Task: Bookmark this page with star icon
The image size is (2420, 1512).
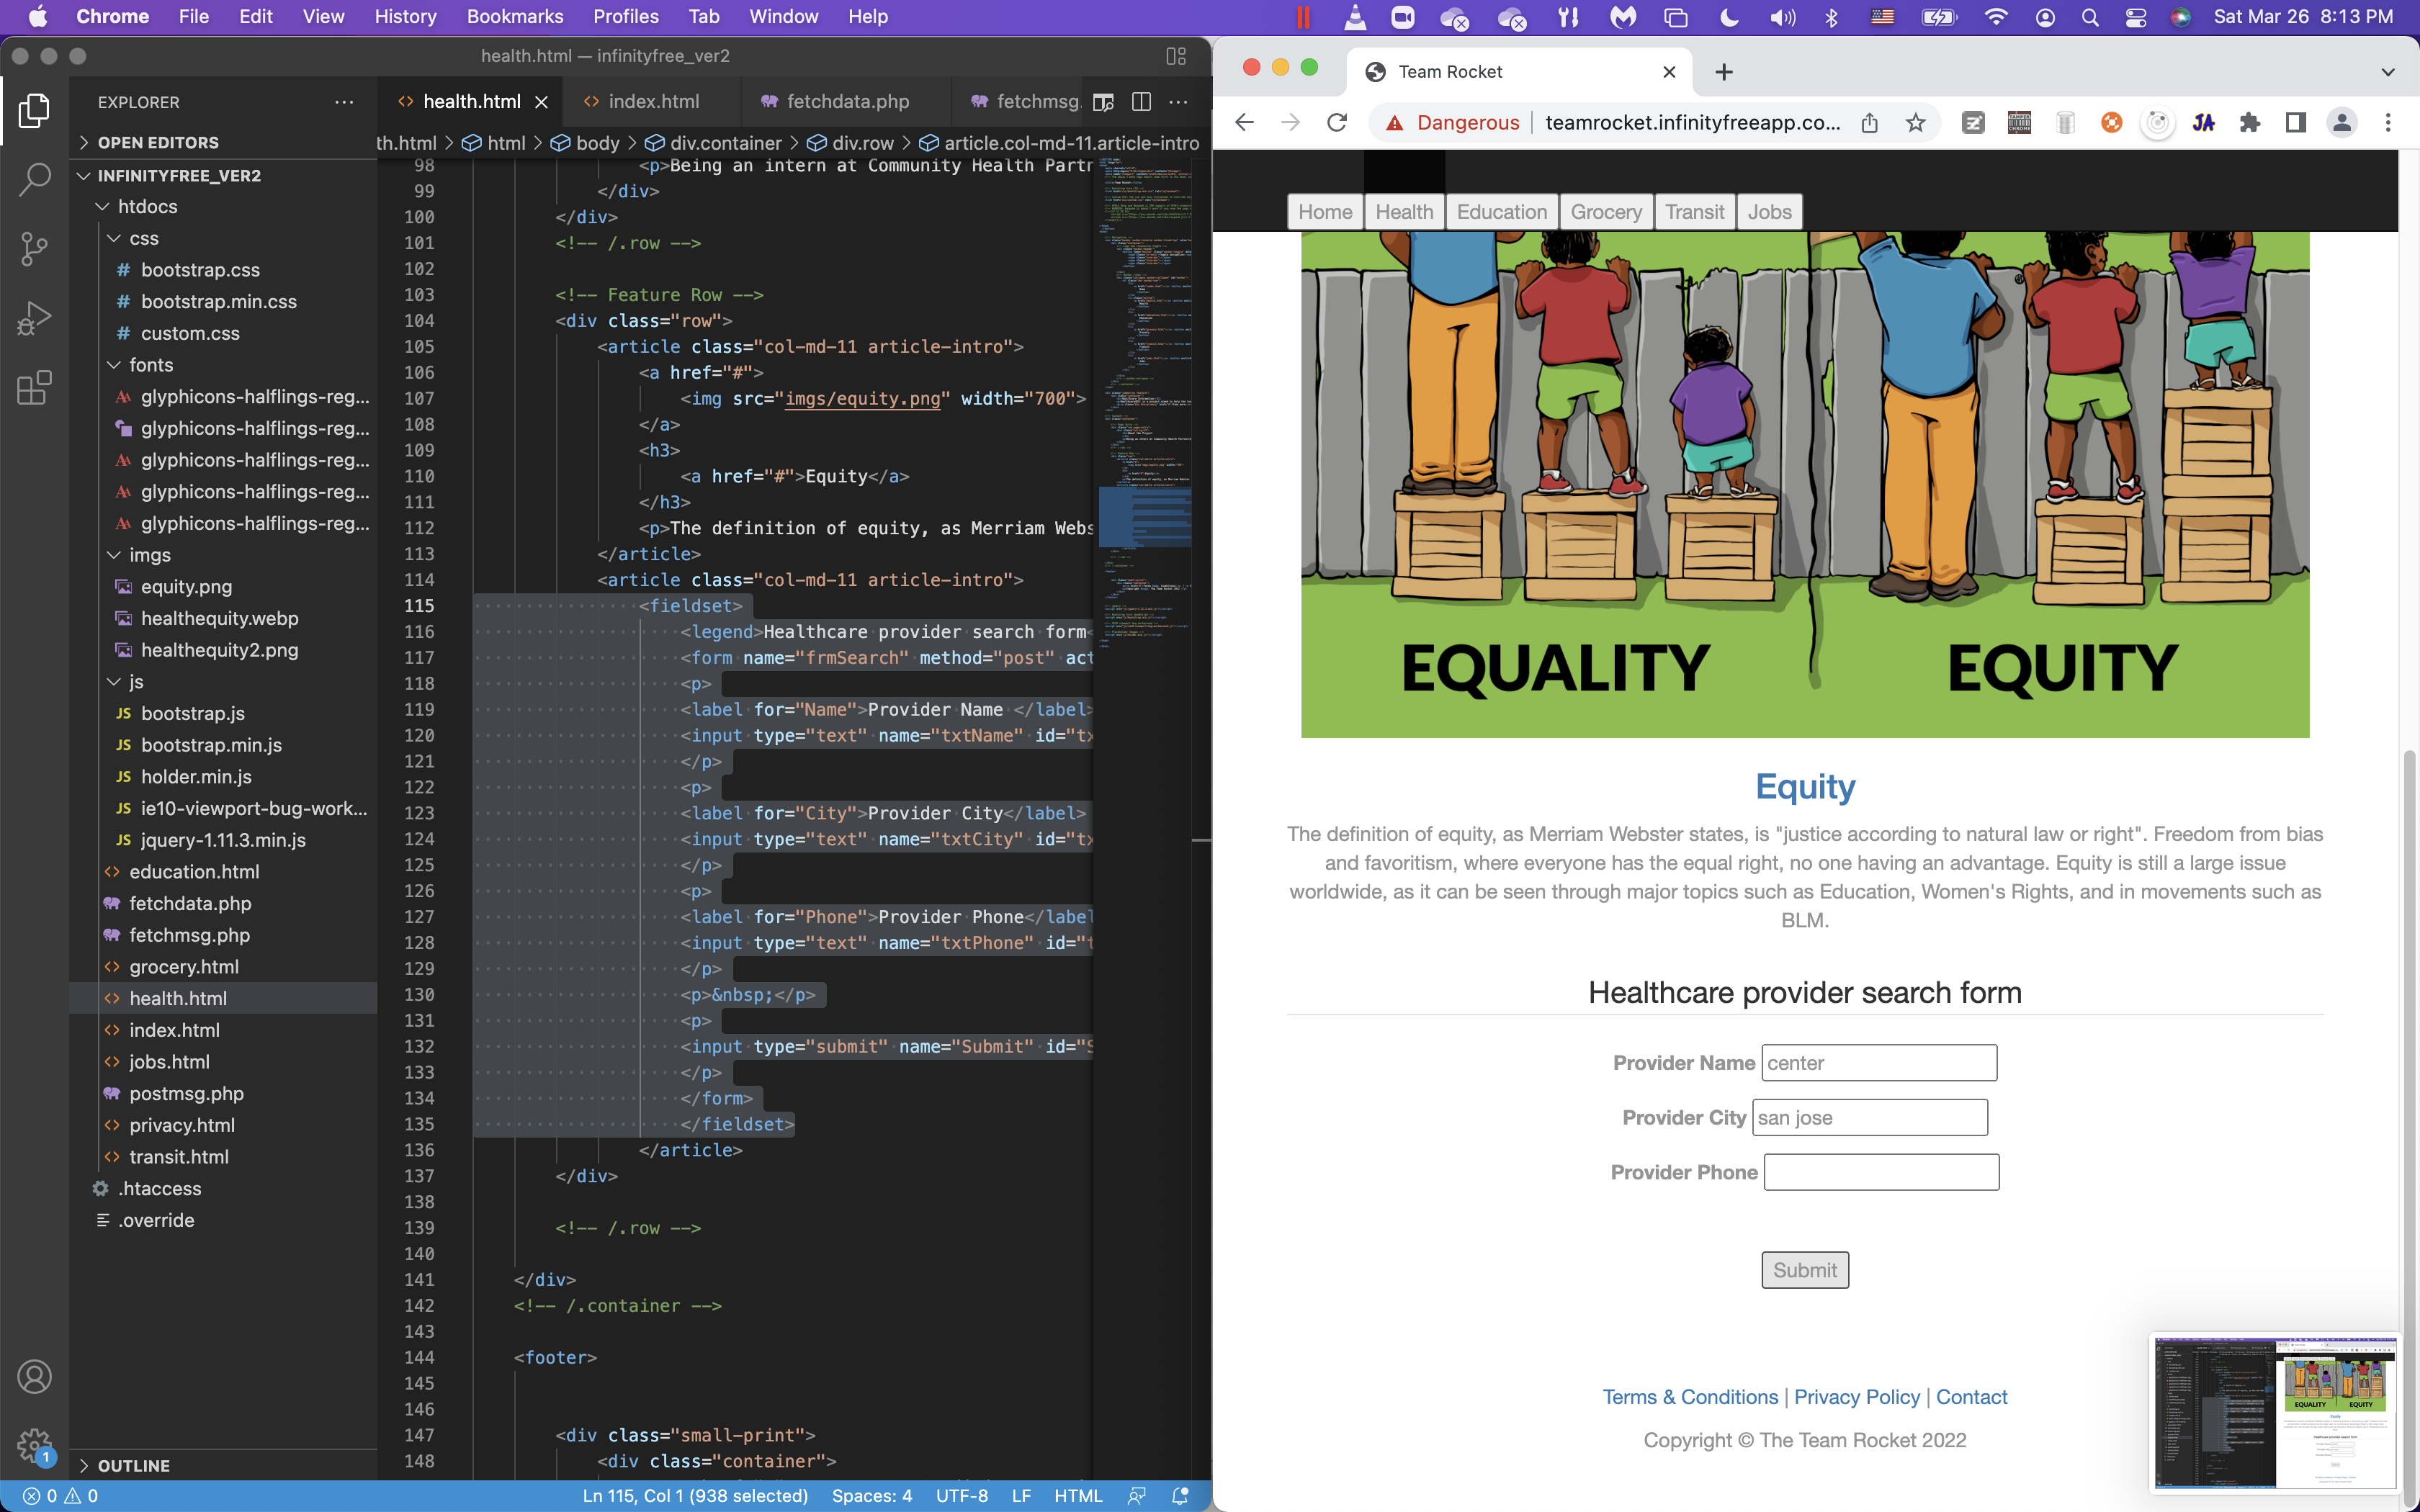Action: click(x=1915, y=123)
